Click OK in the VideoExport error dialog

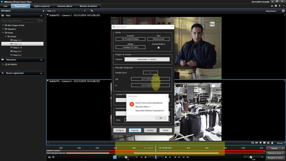160,118
